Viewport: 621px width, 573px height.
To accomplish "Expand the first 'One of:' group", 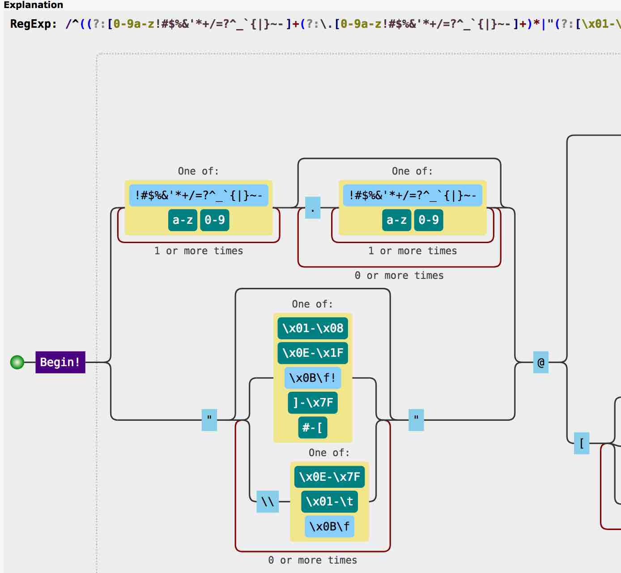I will pos(198,171).
